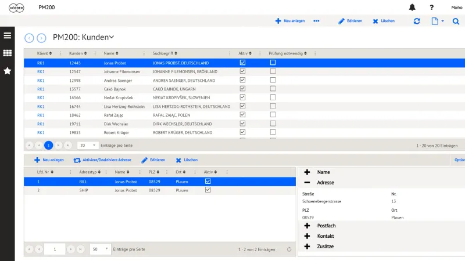Click the page number field in address pager
The image size is (465, 261).
55,249
